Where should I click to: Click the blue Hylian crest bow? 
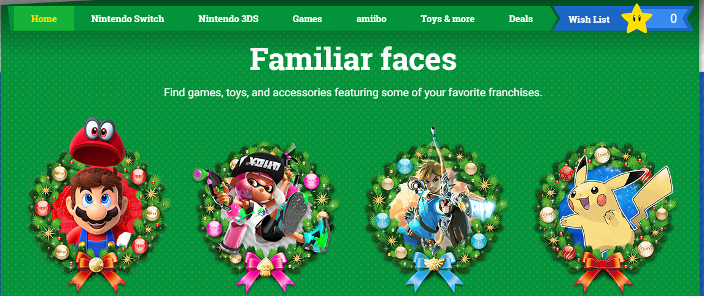pyautogui.click(x=435, y=270)
